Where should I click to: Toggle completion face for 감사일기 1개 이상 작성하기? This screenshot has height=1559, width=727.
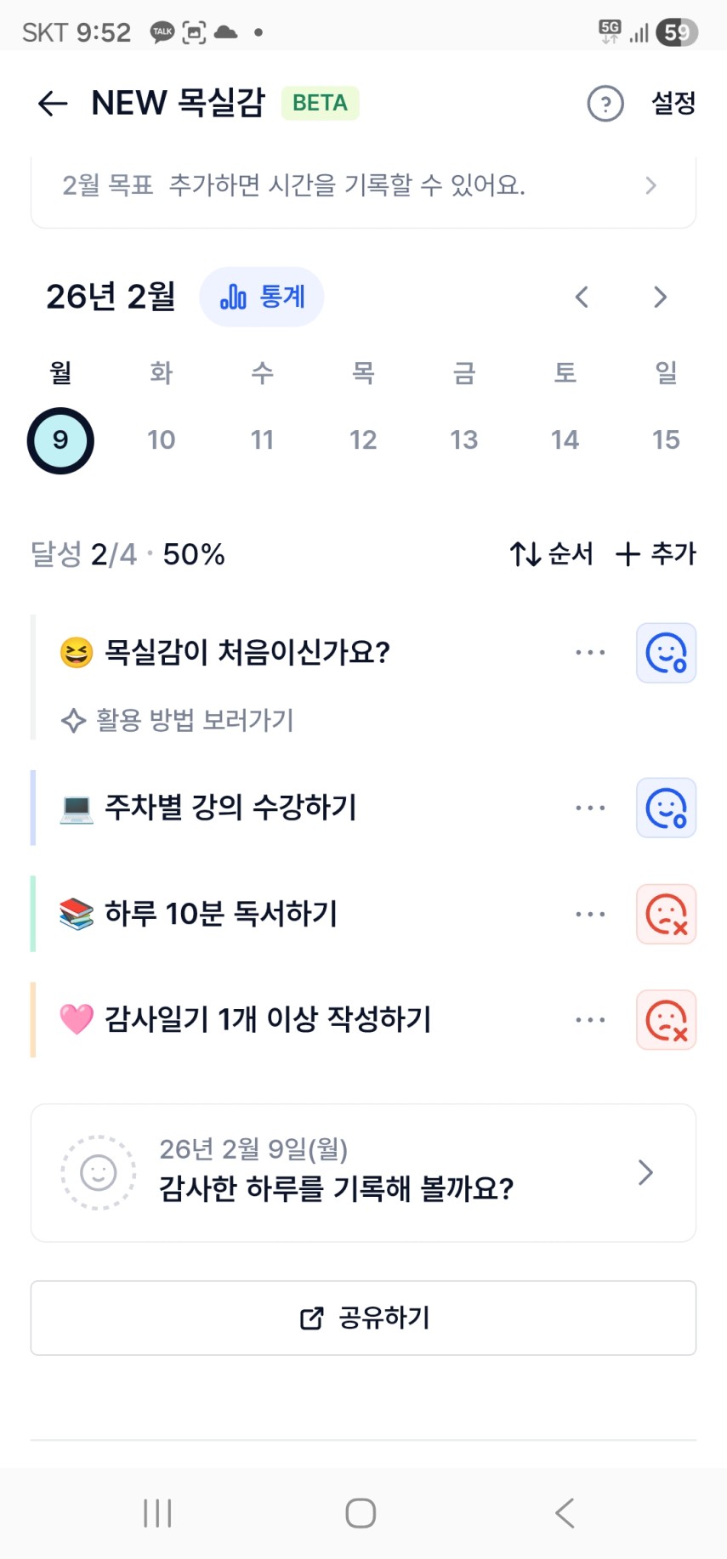(x=666, y=1019)
